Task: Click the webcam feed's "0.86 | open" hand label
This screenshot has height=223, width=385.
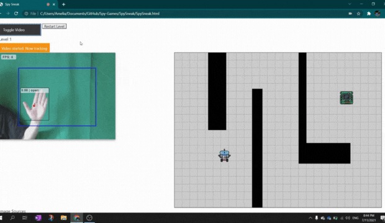Action: [34, 90]
